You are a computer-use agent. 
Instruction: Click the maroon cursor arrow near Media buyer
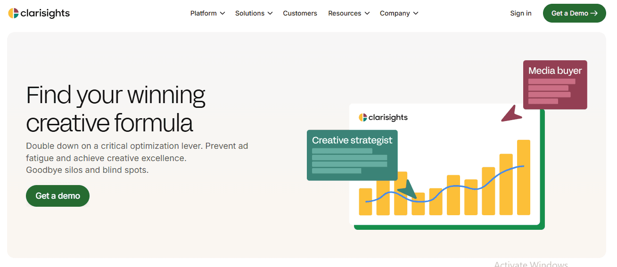click(x=510, y=114)
